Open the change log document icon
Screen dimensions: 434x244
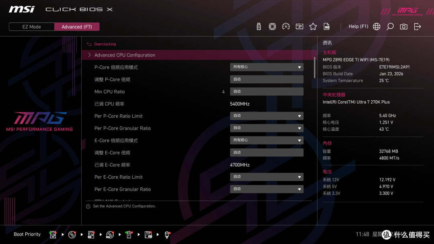[327, 26]
